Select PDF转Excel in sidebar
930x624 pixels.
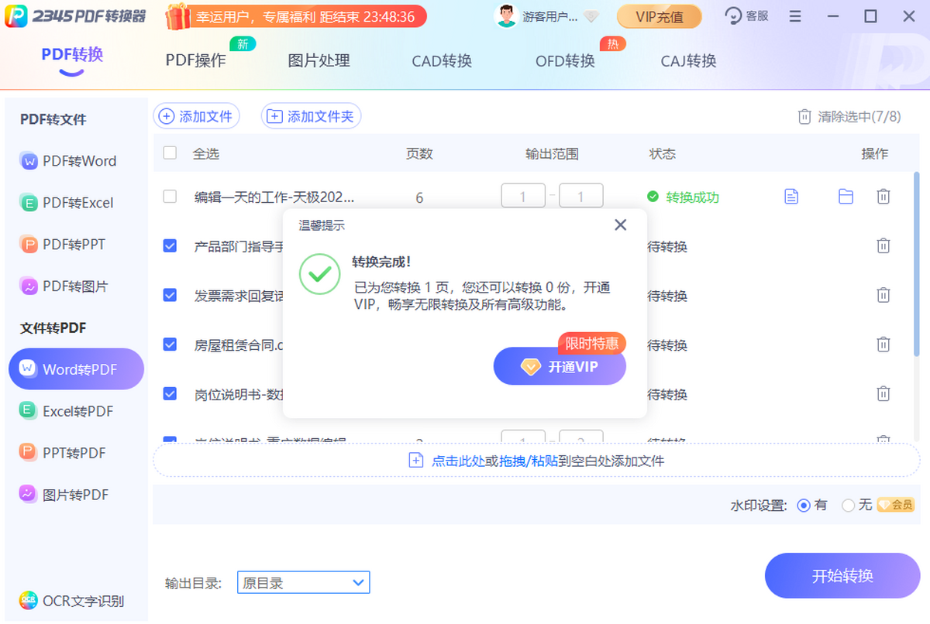[x=68, y=203]
